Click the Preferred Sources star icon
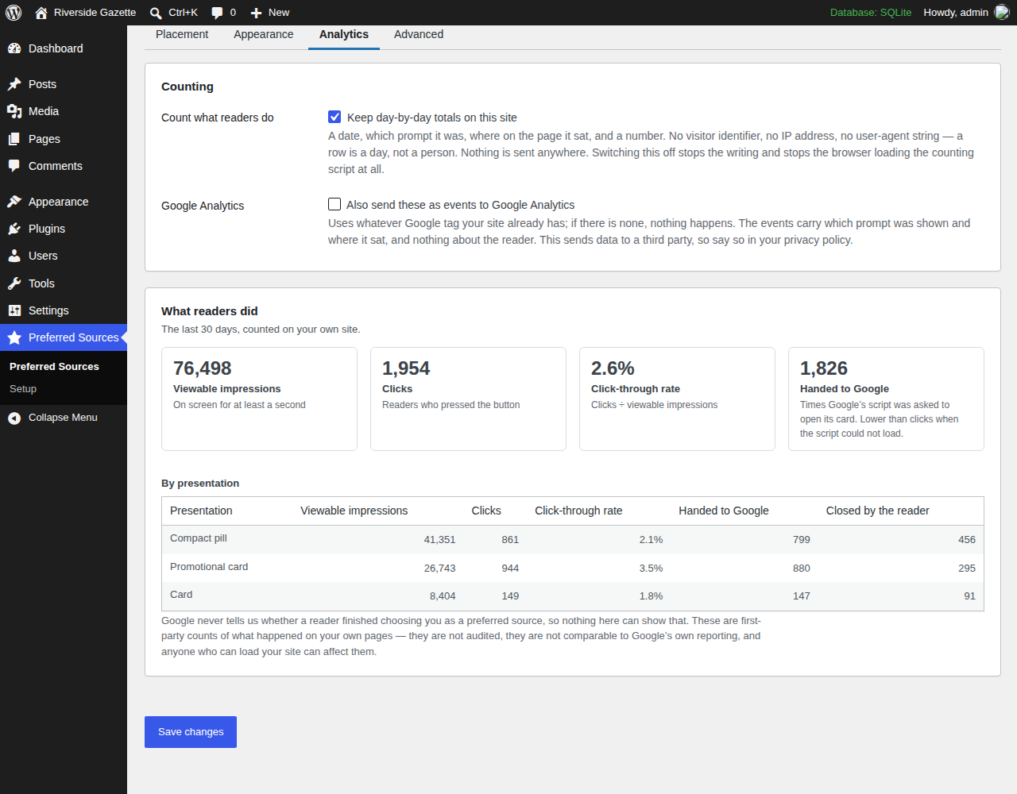1017x794 pixels. click(14, 337)
